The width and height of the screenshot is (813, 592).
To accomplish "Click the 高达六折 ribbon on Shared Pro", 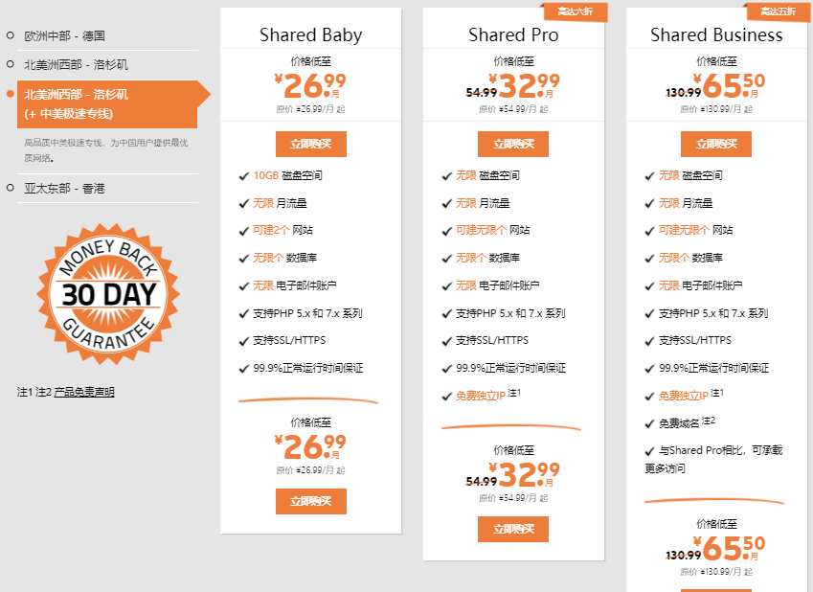I will pos(575,12).
